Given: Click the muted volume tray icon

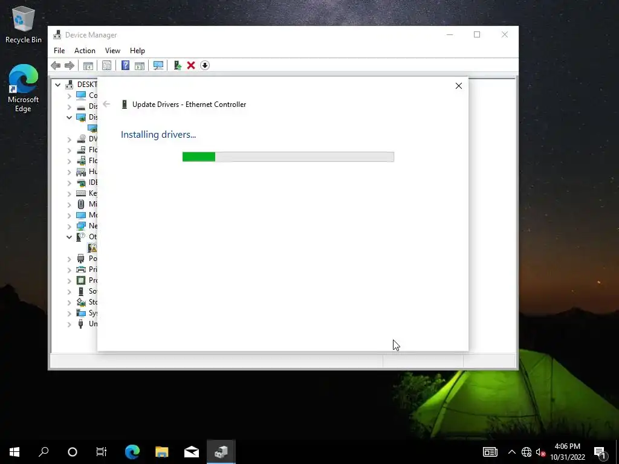Looking at the screenshot, I should 540,452.
